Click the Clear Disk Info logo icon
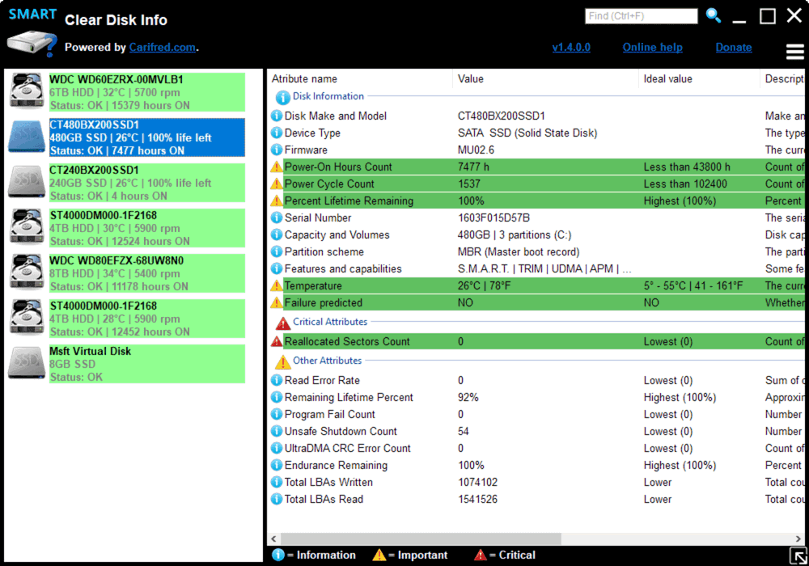 click(x=32, y=44)
